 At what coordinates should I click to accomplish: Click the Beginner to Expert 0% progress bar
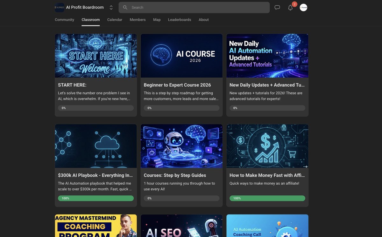(181, 108)
